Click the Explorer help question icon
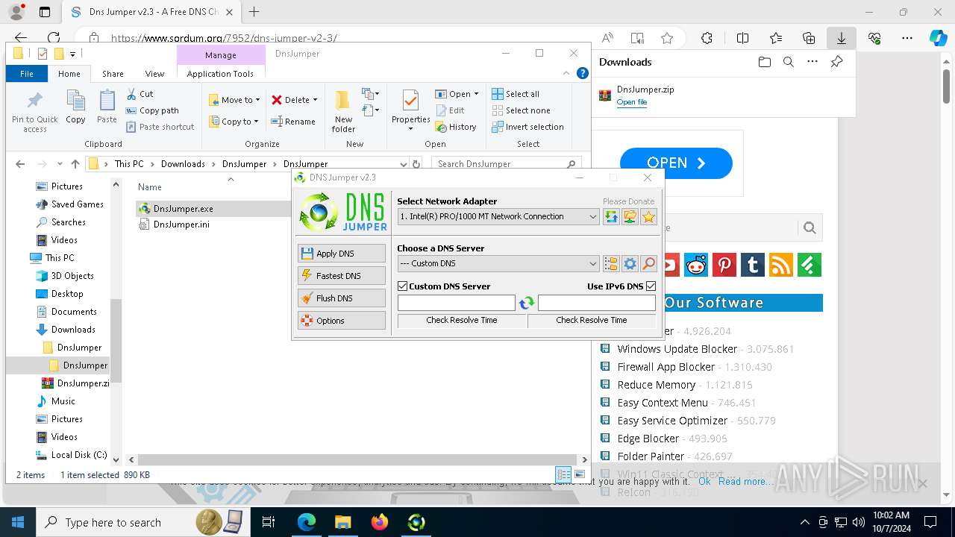Screen dimensions: 955x537 pos(583,73)
